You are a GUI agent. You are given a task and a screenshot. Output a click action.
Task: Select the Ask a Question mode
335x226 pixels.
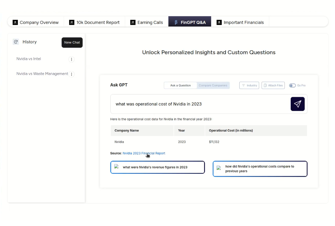click(180, 85)
